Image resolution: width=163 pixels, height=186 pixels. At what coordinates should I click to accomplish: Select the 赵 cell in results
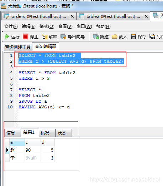17,150
